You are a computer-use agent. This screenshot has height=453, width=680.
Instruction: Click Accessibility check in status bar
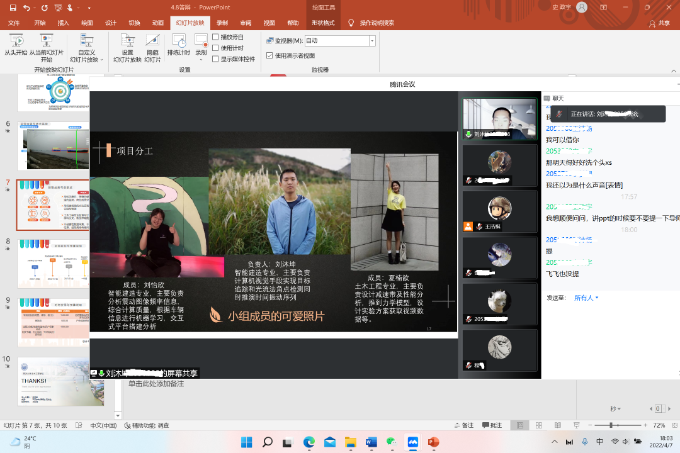(147, 425)
